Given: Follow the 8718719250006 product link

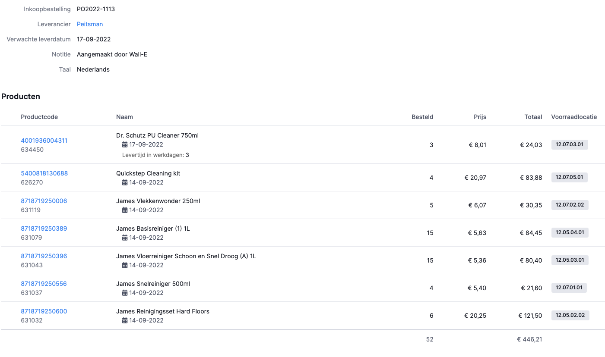Looking at the screenshot, I should pyautogui.click(x=44, y=201).
